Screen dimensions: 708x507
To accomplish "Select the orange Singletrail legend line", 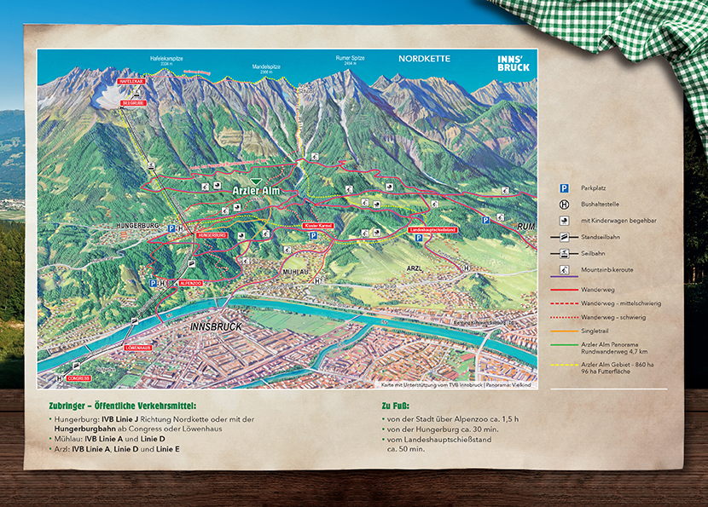I will pos(564,331).
